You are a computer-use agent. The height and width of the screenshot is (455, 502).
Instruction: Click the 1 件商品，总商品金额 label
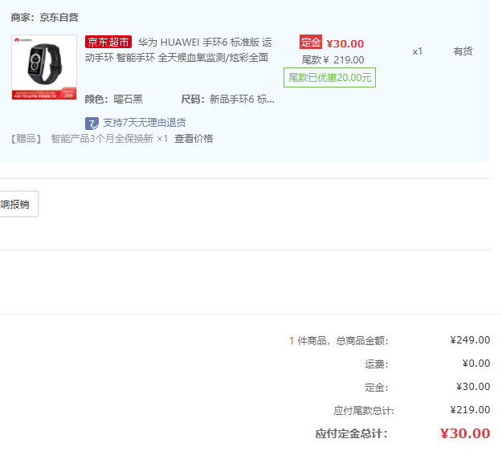[339, 341]
